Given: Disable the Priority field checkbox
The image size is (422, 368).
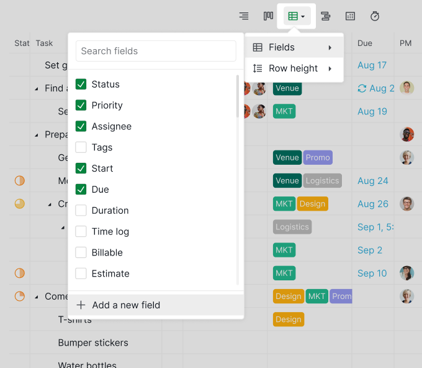Looking at the screenshot, I should tap(81, 106).
